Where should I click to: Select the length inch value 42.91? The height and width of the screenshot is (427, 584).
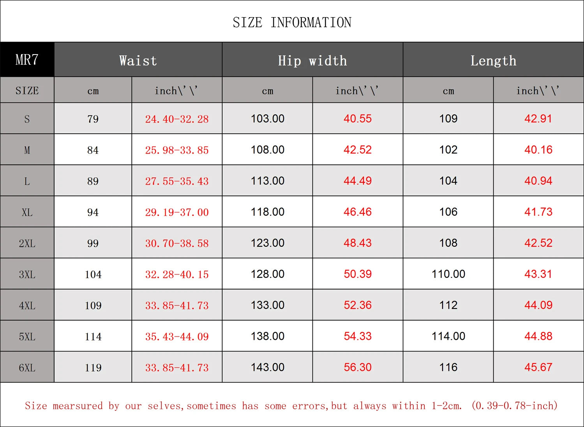[x=538, y=118]
